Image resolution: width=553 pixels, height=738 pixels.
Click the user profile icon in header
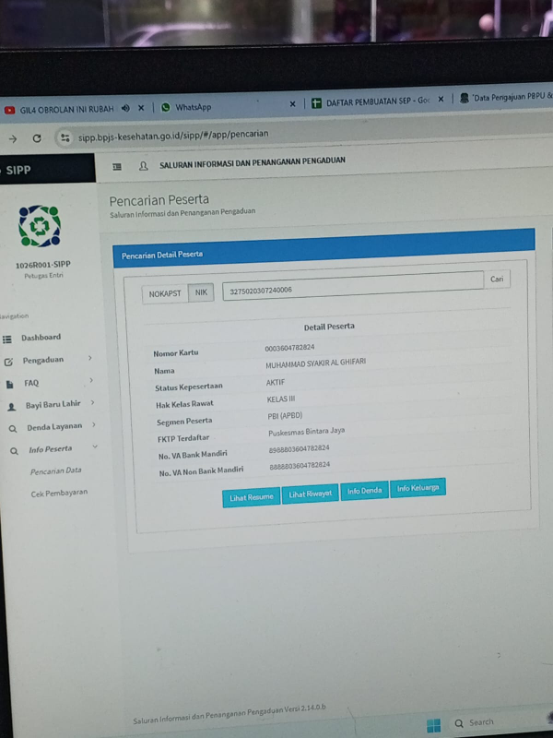point(143,166)
